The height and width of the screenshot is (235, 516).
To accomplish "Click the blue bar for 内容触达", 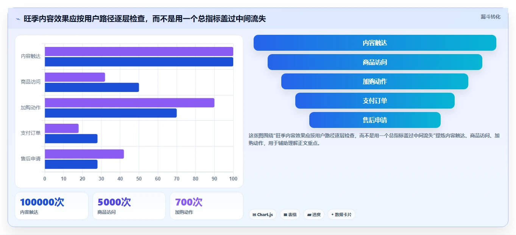I will 139,62.
